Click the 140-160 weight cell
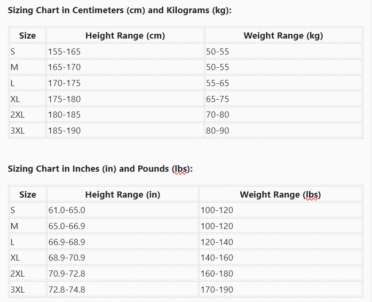This screenshot has height=302, width=372. (x=217, y=258)
